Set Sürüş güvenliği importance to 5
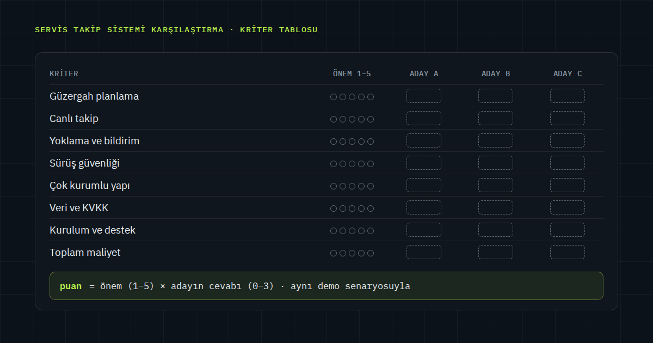The image size is (653, 343). coord(371,164)
